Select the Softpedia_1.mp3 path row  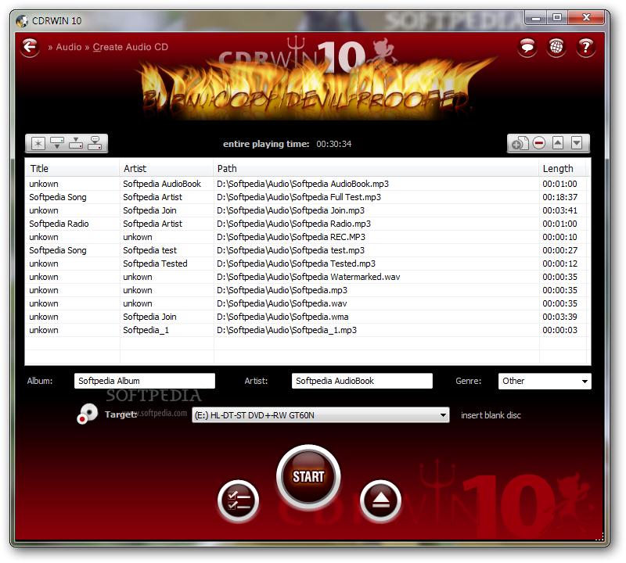pyautogui.click(x=308, y=330)
